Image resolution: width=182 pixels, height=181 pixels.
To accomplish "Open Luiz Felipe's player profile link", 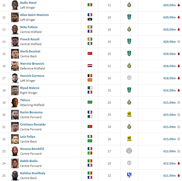I will (28, 137).
